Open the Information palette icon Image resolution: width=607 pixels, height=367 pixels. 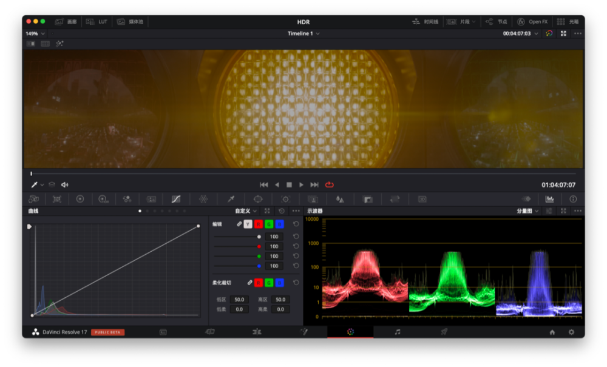(x=573, y=199)
